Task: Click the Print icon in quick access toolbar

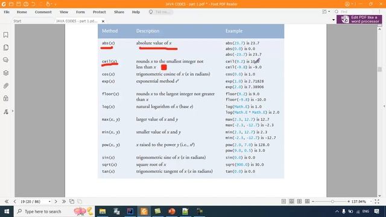Action: click(x=26, y=4)
